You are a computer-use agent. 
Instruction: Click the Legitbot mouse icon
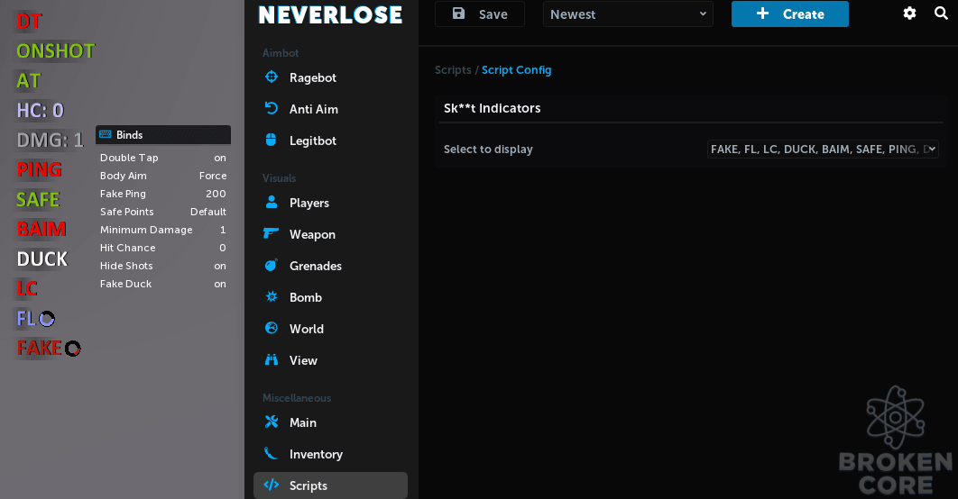[272, 140]
